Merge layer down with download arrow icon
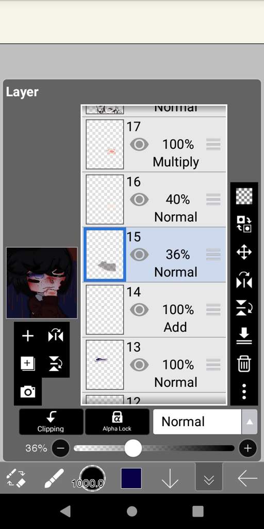 pyautogui.click(x=244, y=336)
